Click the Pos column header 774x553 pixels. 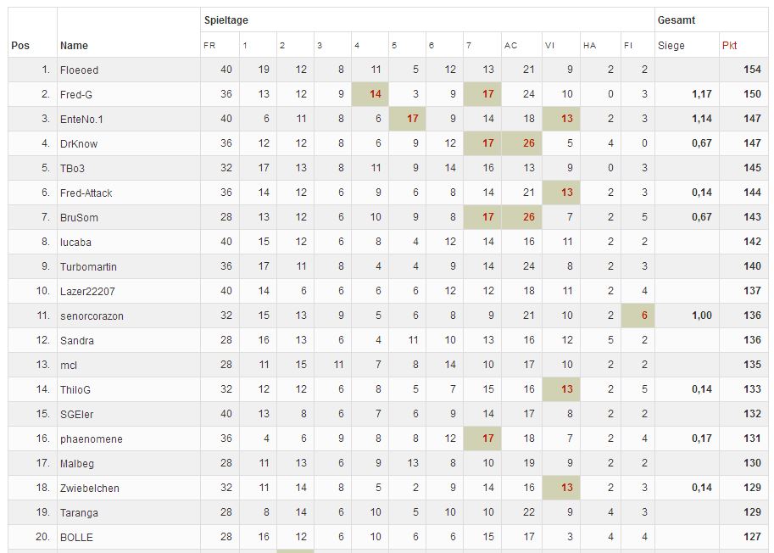[20, 46]
